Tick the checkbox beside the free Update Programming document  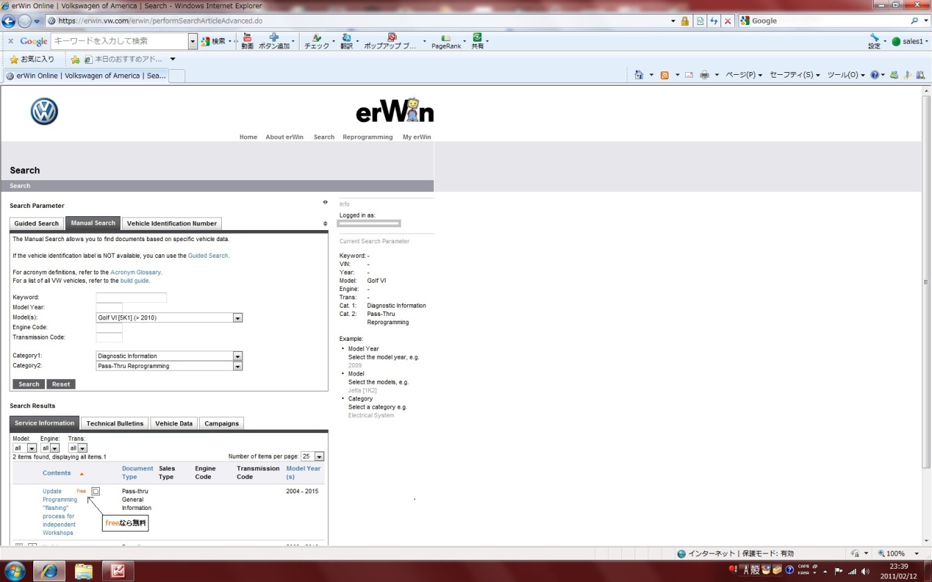click(96, 491)
